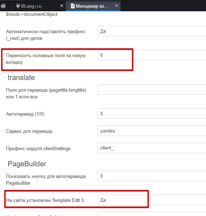Image resolution: width=206 pixels, height=216 pixels.
Task: Open the root prefix dropdown set to Да
Action: pos(152,31)
